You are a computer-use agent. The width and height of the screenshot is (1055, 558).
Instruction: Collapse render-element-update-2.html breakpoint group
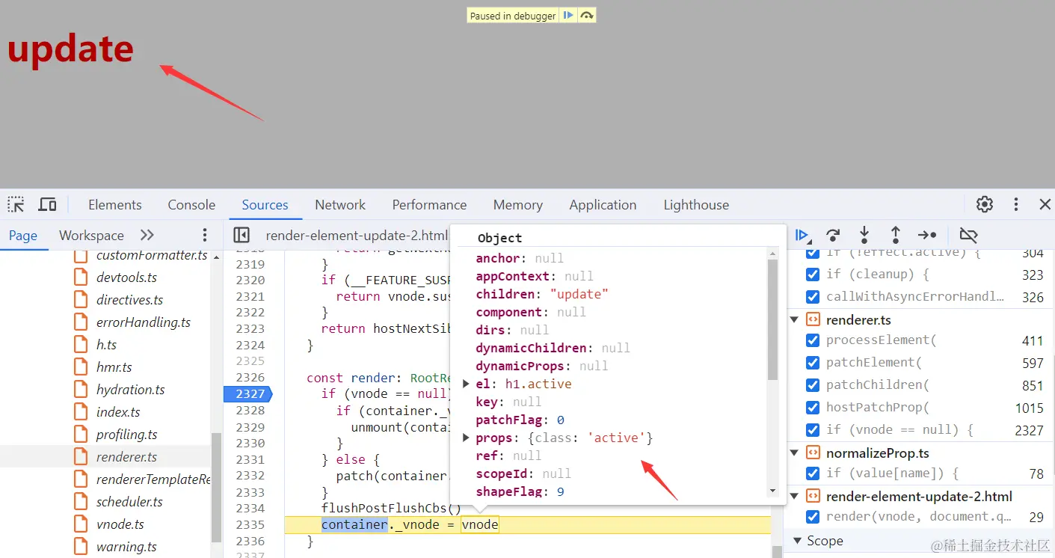(794, 496)
